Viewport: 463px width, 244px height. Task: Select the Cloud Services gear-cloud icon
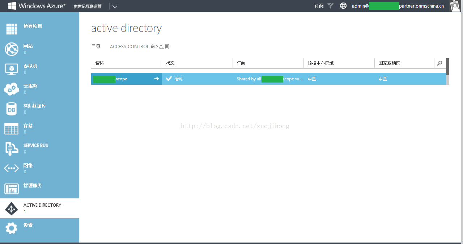[12, 89]
